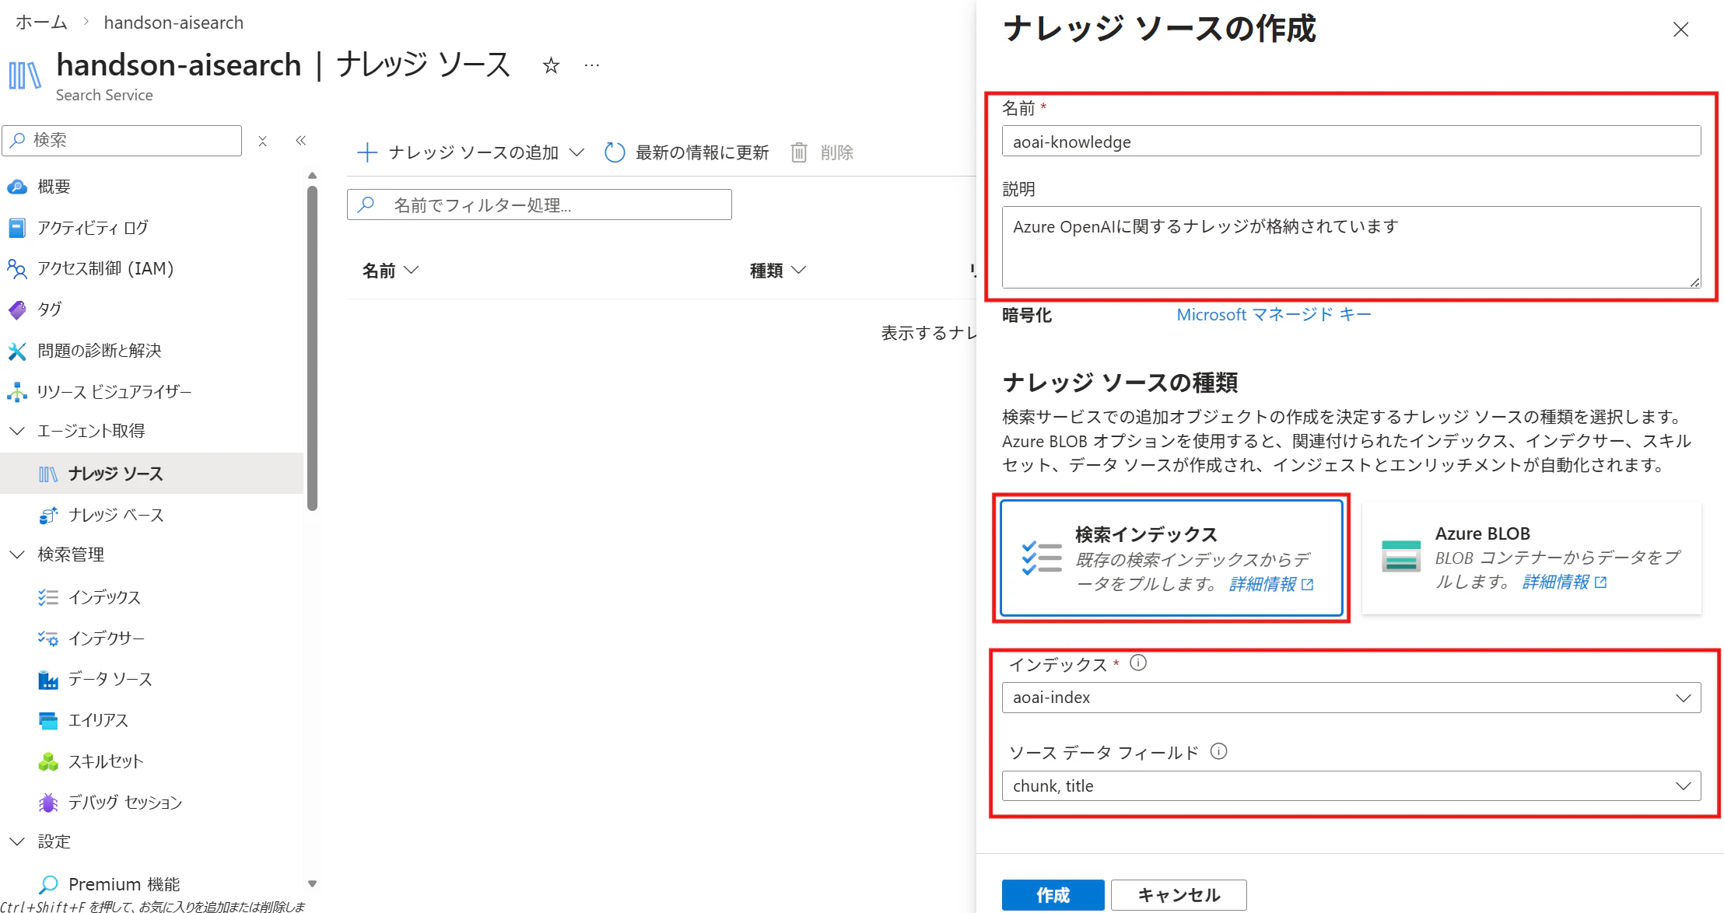Viewport: 1724px width, 913px height.
Task: Click the 作成 button
Action: tap(1053, 895)
